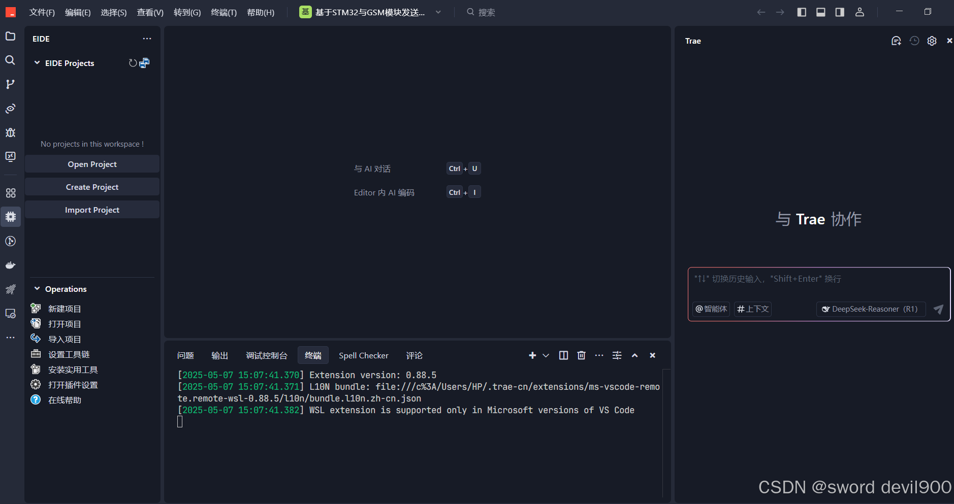Open the Explorer view in activity bar

[10, 36]
